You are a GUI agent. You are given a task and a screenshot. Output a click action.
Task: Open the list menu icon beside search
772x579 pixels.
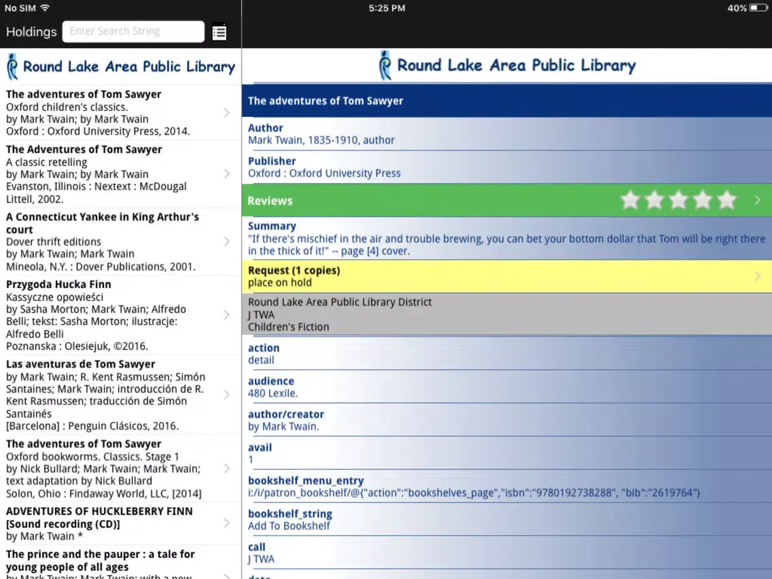coord(219,33)
